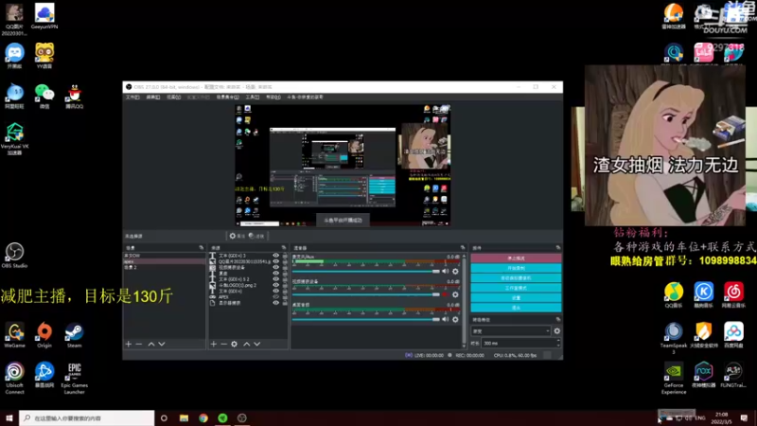Move the scene up with the up arrow
This screenshot has width=757, height=426.
tap(151, 344)
